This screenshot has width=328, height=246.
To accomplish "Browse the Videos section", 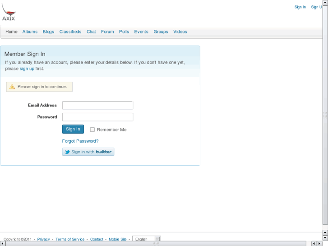I will (x=180, y=32).
